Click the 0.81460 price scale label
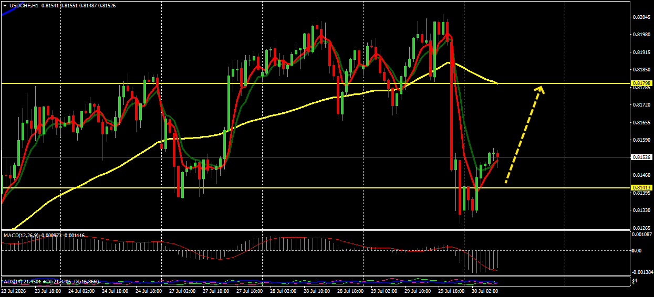 click(641, 175)
